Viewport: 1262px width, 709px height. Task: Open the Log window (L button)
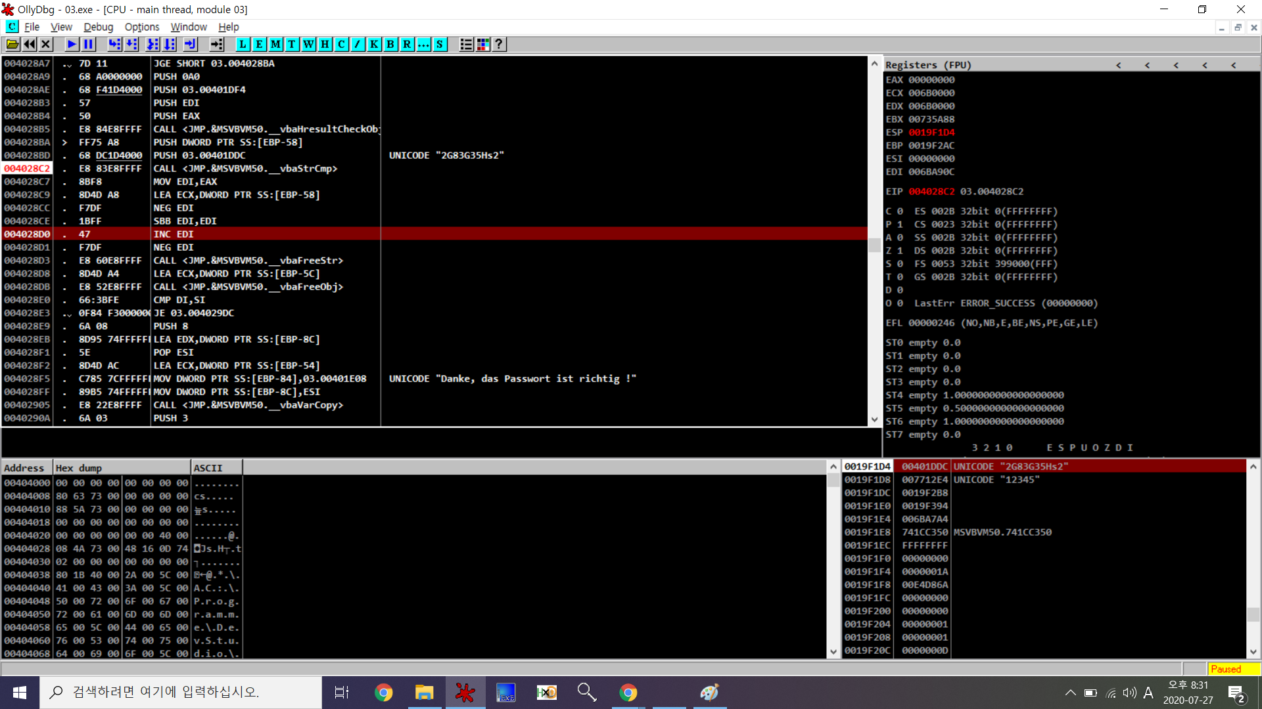[243, 44]
